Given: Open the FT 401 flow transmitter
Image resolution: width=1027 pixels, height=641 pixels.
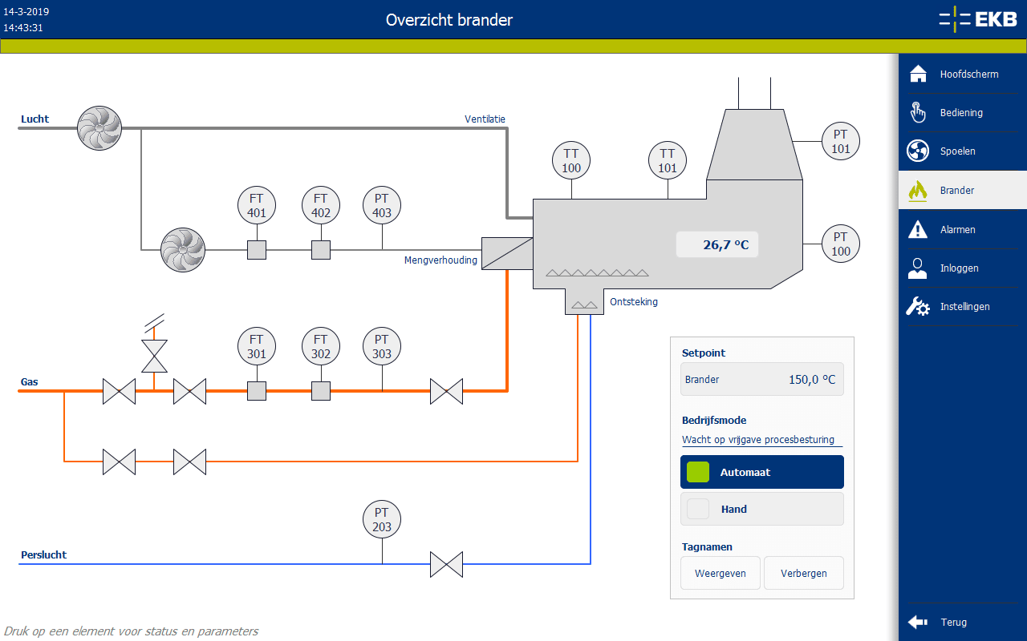Looking at the screenshot, I should click(257, 205).
